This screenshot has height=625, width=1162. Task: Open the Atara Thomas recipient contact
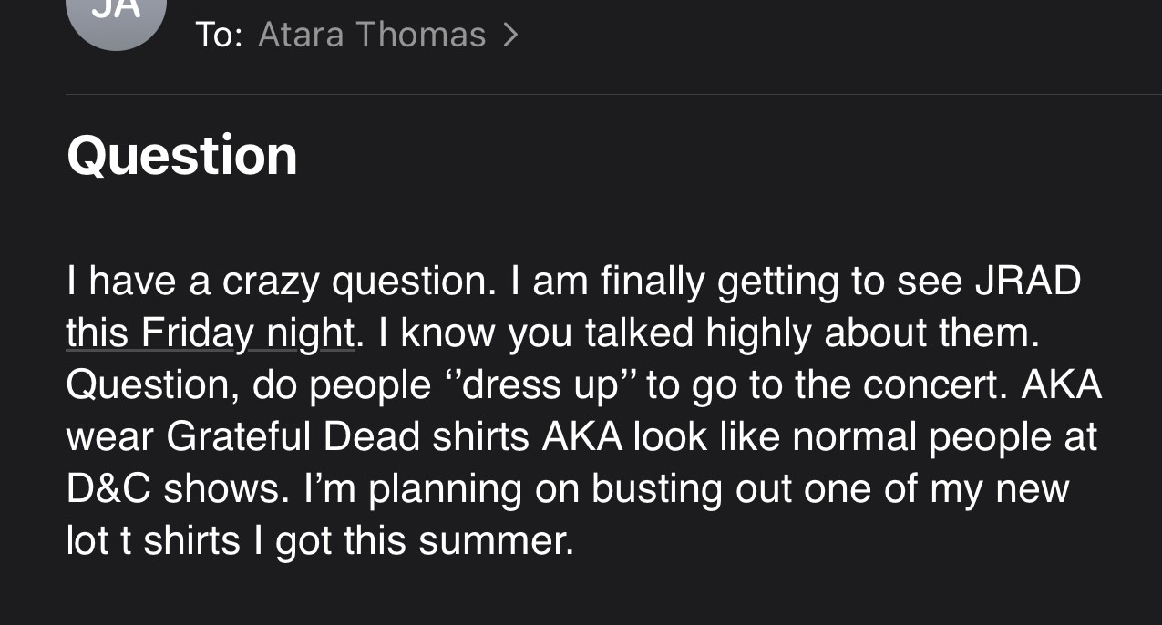point(372,35)
